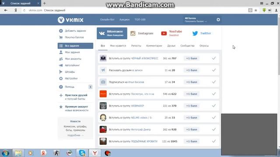Click the Фотограф Днепр group avatar

103,130
